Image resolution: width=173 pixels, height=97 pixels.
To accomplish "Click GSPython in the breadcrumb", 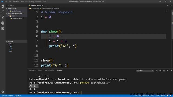I will tap(35, 9).
